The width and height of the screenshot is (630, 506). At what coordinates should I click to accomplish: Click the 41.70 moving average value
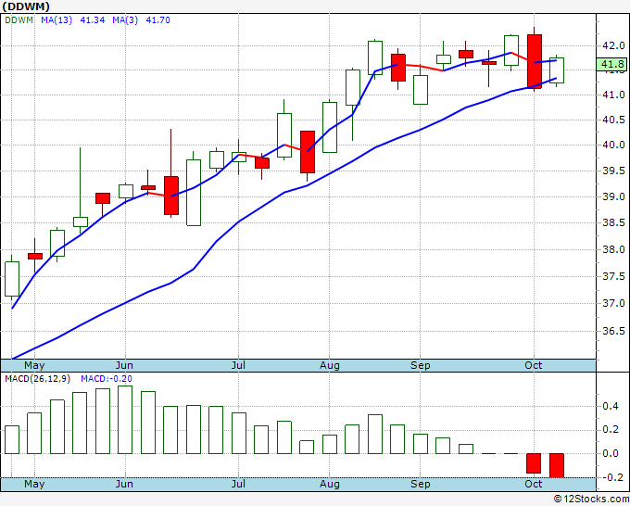click(x=157, y=20)
